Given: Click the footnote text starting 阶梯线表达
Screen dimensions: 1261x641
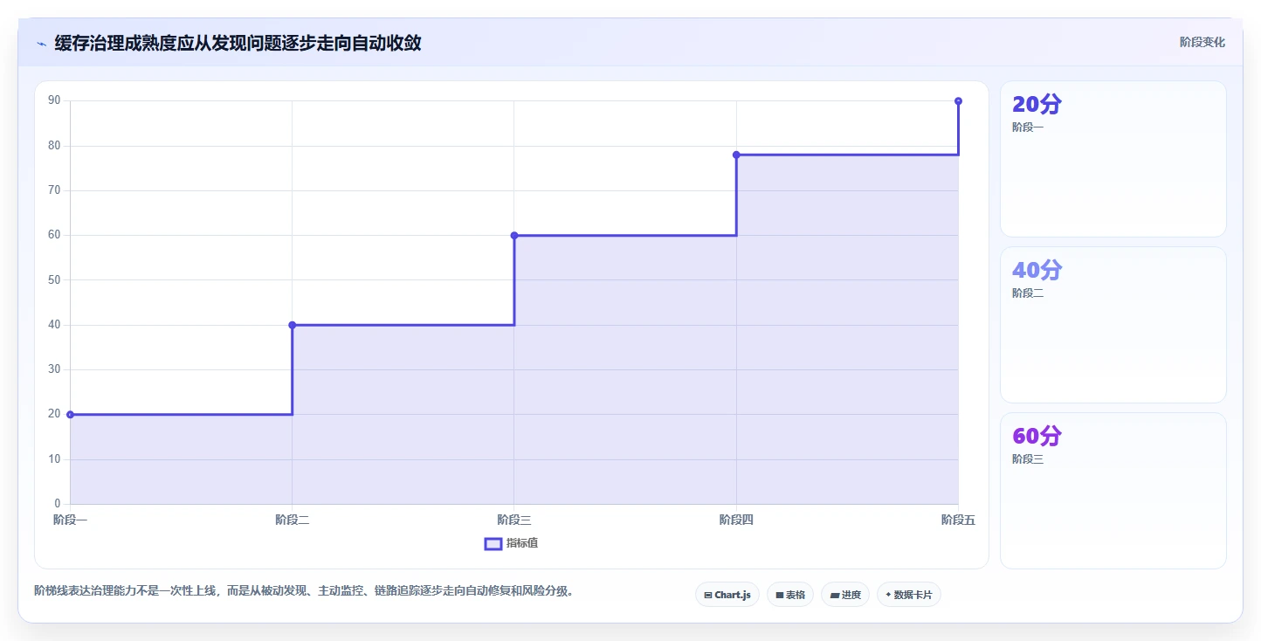Looking at the screenshot, I should [305, 590].
